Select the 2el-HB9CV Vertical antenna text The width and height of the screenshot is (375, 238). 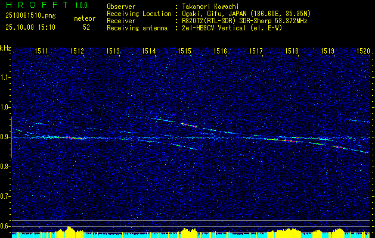232,28
